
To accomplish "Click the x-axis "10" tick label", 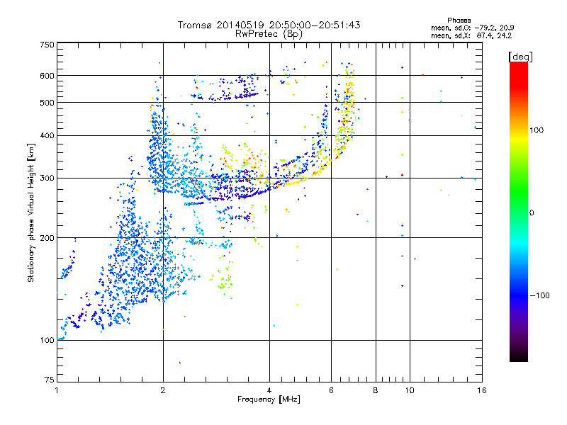I will click(410, 390).
